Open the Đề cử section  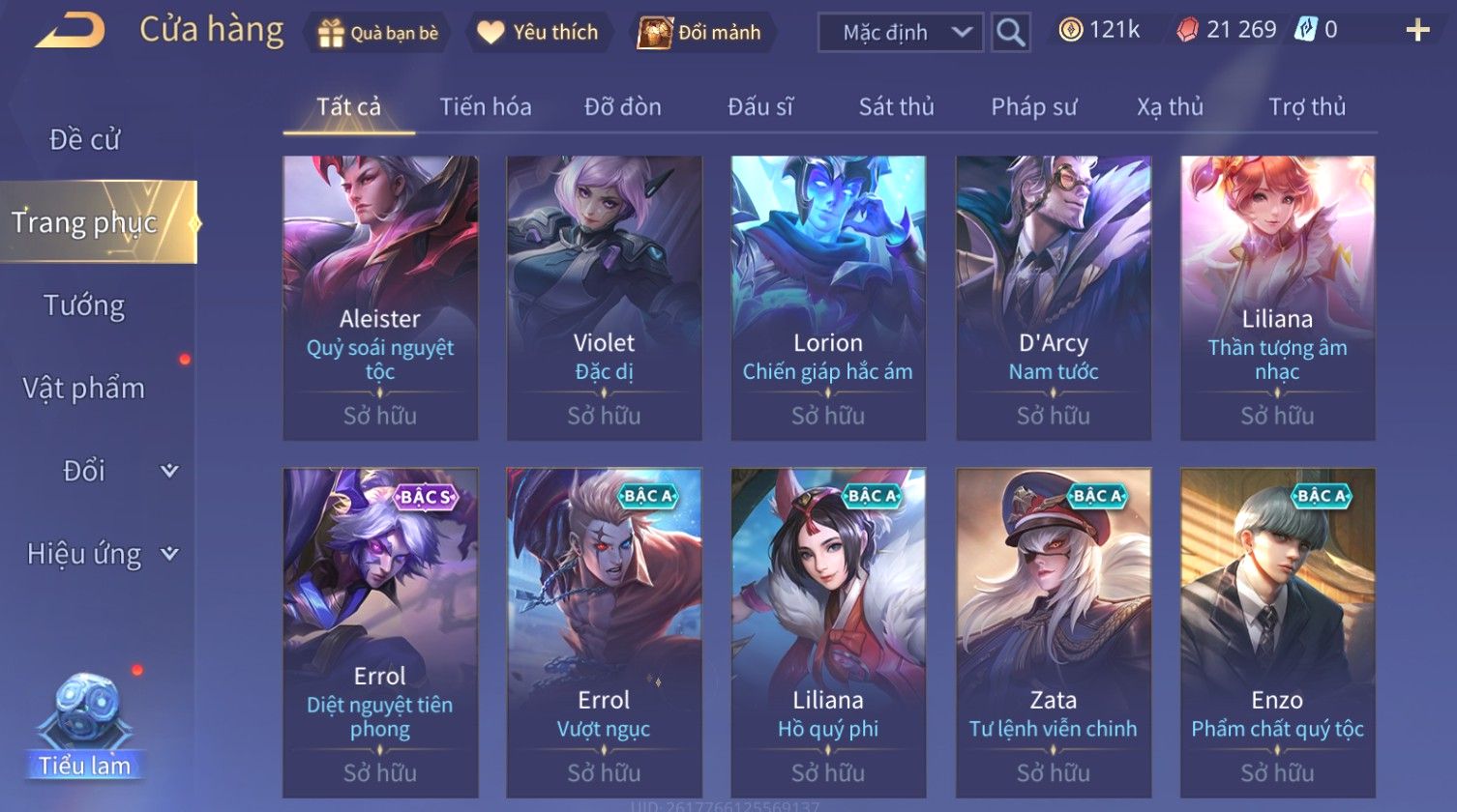(x=84, y=139)
